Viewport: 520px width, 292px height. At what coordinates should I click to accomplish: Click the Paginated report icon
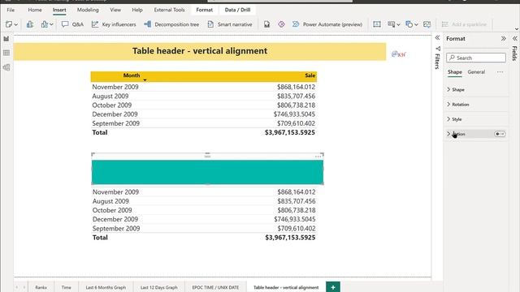click(266, 24)
